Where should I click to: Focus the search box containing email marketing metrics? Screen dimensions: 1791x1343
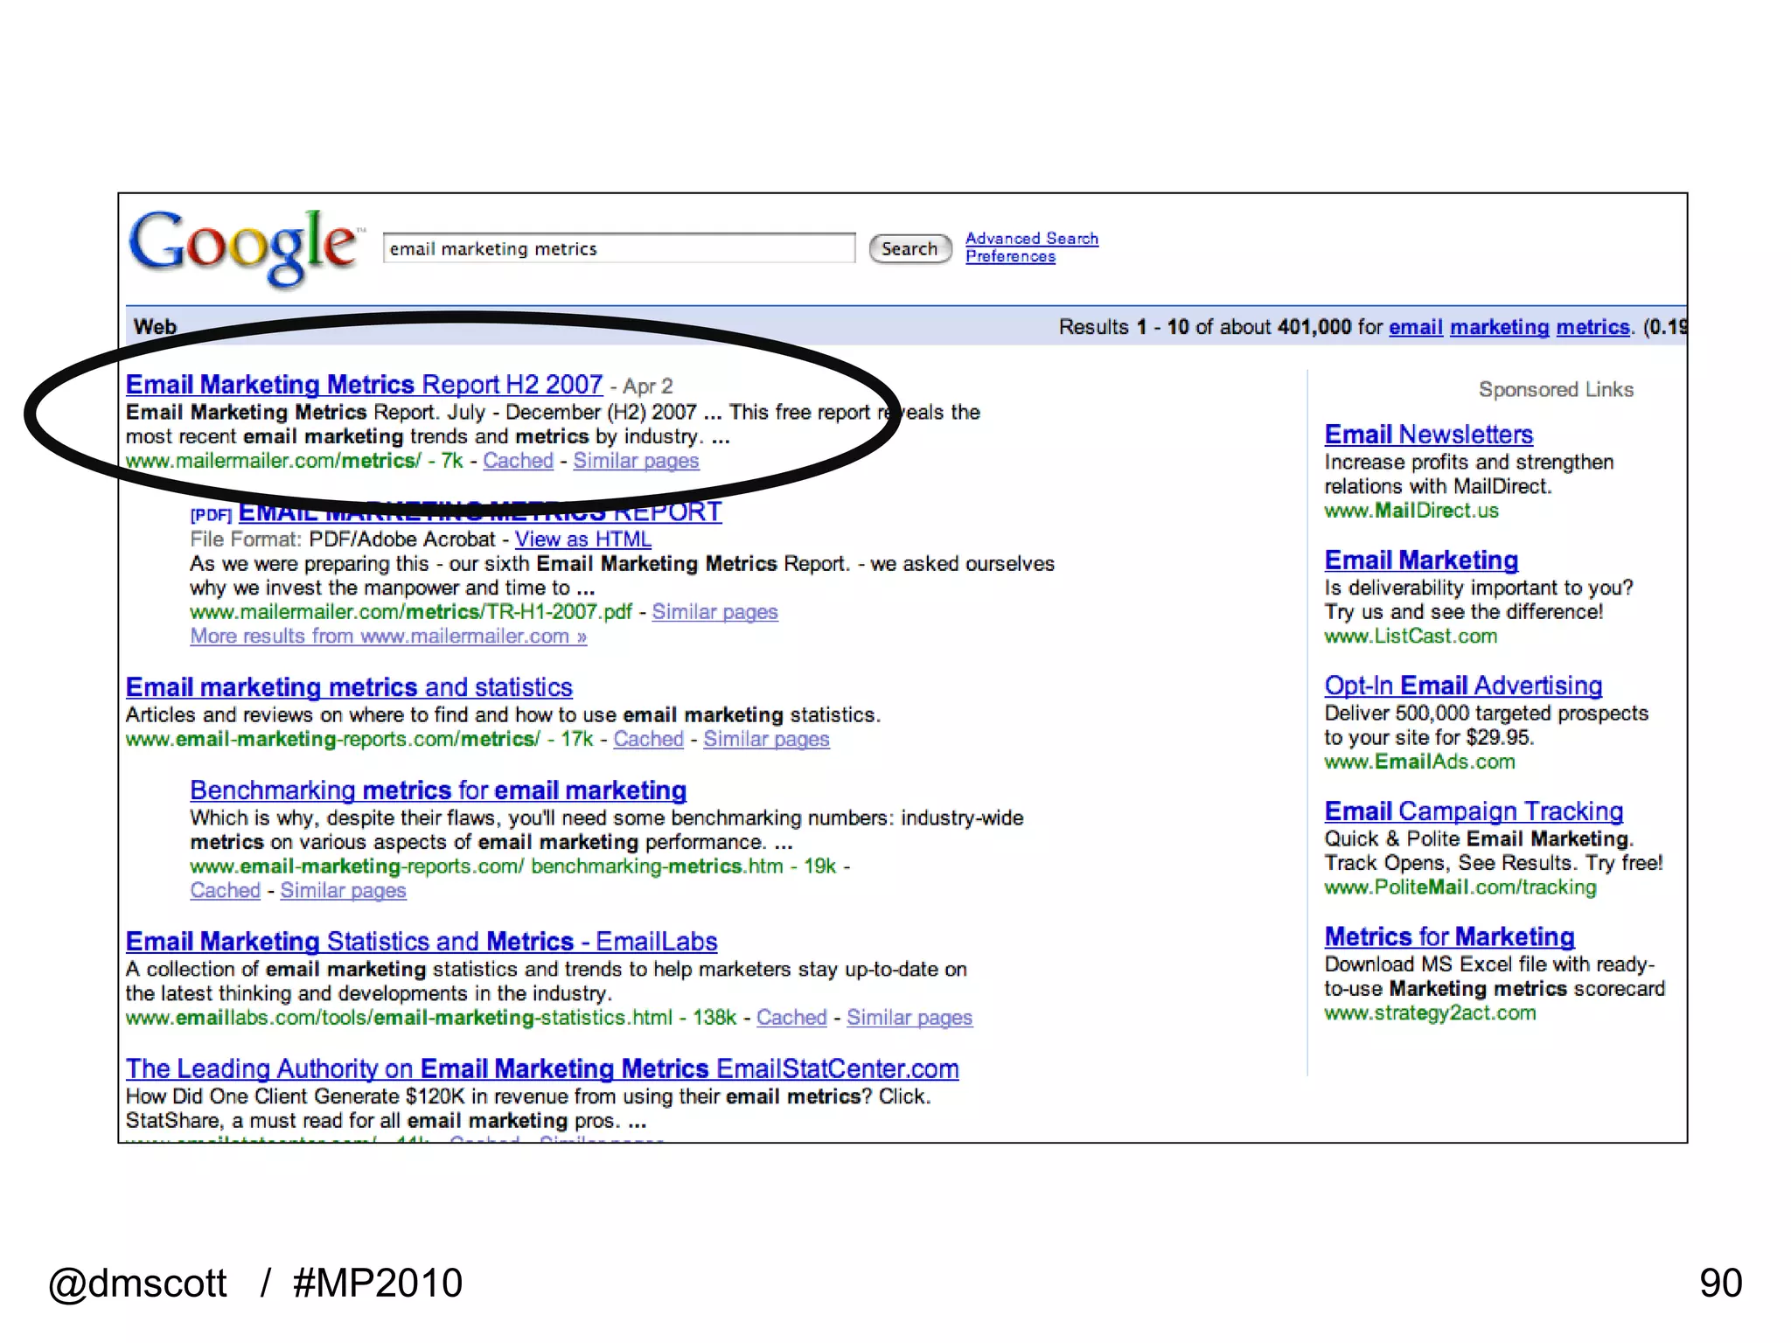click(x=619, y=248)
